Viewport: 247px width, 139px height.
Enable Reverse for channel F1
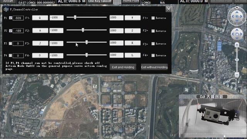click(x=153, y=18)
